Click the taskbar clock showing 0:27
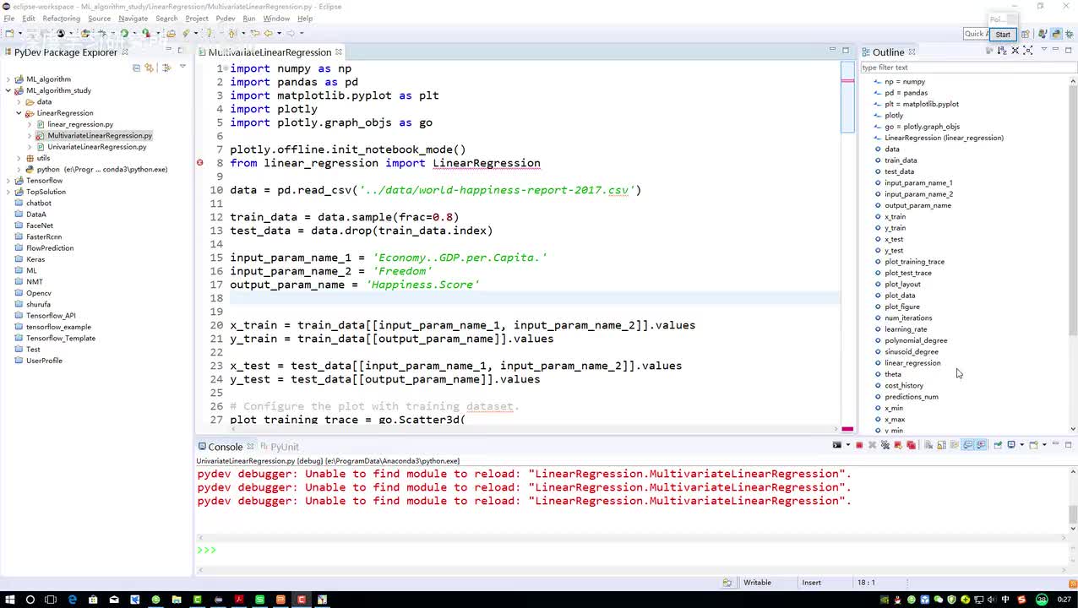 point(1063,600)
